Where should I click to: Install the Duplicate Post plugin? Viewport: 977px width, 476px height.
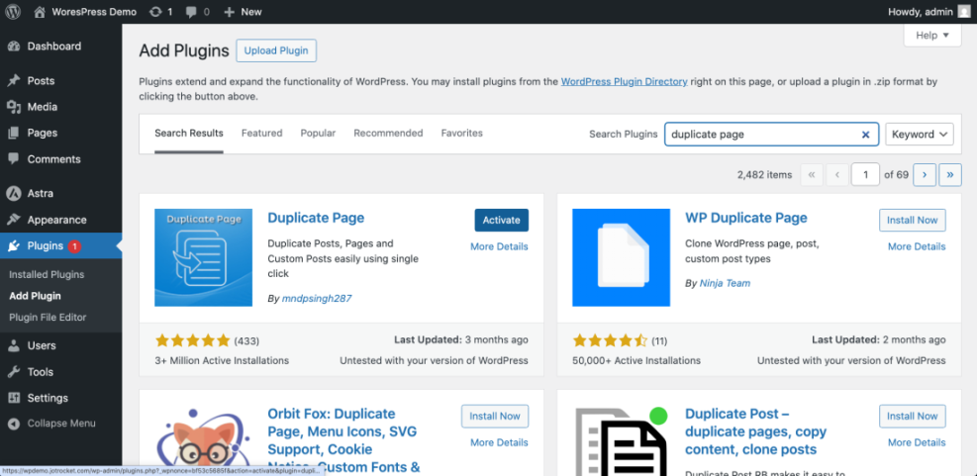(x=913, y=417)
